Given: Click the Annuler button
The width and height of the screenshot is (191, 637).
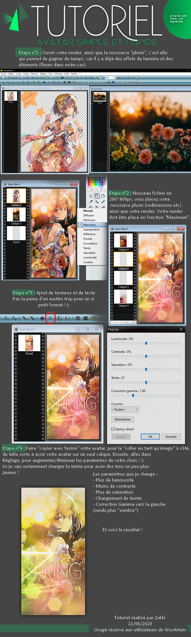Looking at the screenshot, I should (171, 437).
